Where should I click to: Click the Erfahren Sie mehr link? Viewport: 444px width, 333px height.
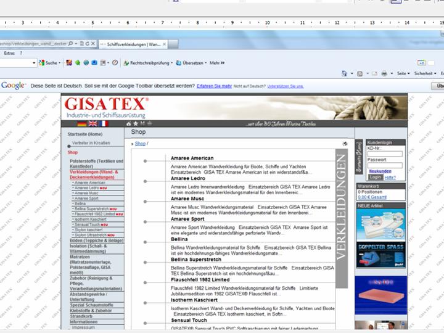pyautogui.click(x=214, y=86)
